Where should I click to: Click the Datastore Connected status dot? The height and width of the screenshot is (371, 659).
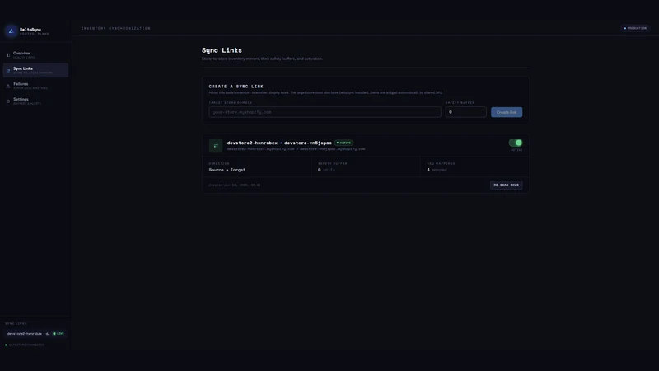6,345
